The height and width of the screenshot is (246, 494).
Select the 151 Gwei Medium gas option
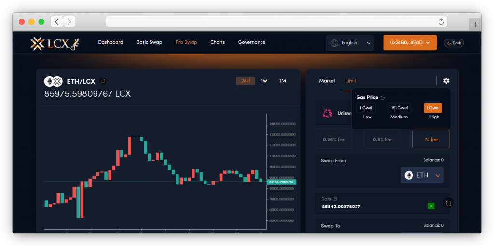coord(399,108)
